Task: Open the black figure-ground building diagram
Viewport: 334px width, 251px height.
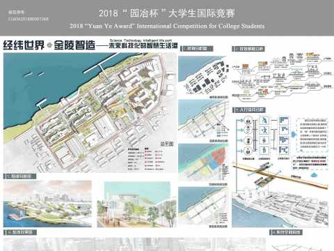Action: (x=203, y=75)
